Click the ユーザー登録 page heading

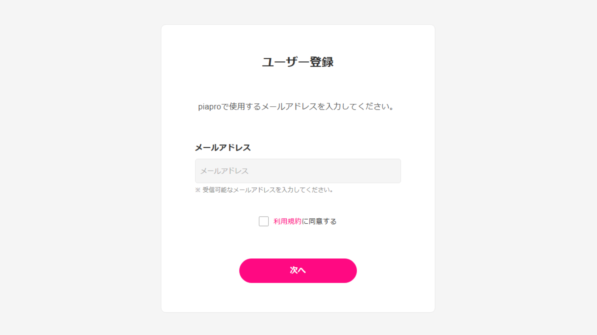[298, 62]
